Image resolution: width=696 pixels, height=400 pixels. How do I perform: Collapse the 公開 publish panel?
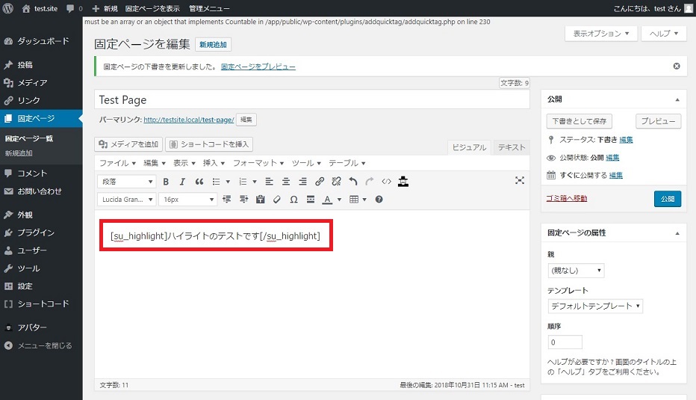click(677, 99)
